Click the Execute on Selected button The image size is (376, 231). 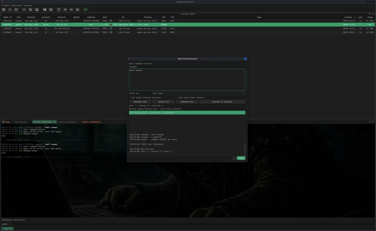222,102
